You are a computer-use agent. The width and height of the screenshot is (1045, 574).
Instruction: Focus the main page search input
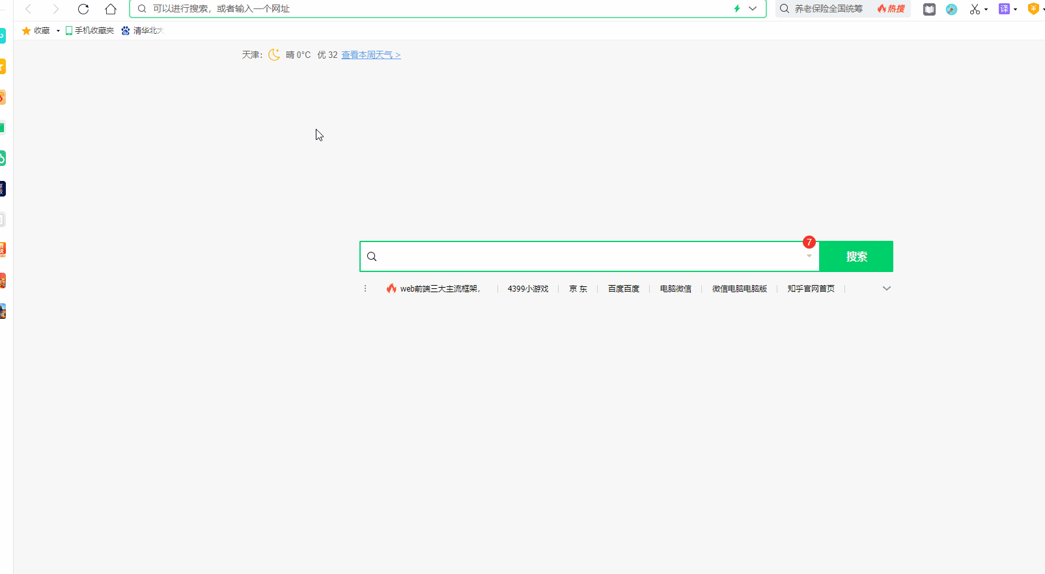tap(589, 256)
